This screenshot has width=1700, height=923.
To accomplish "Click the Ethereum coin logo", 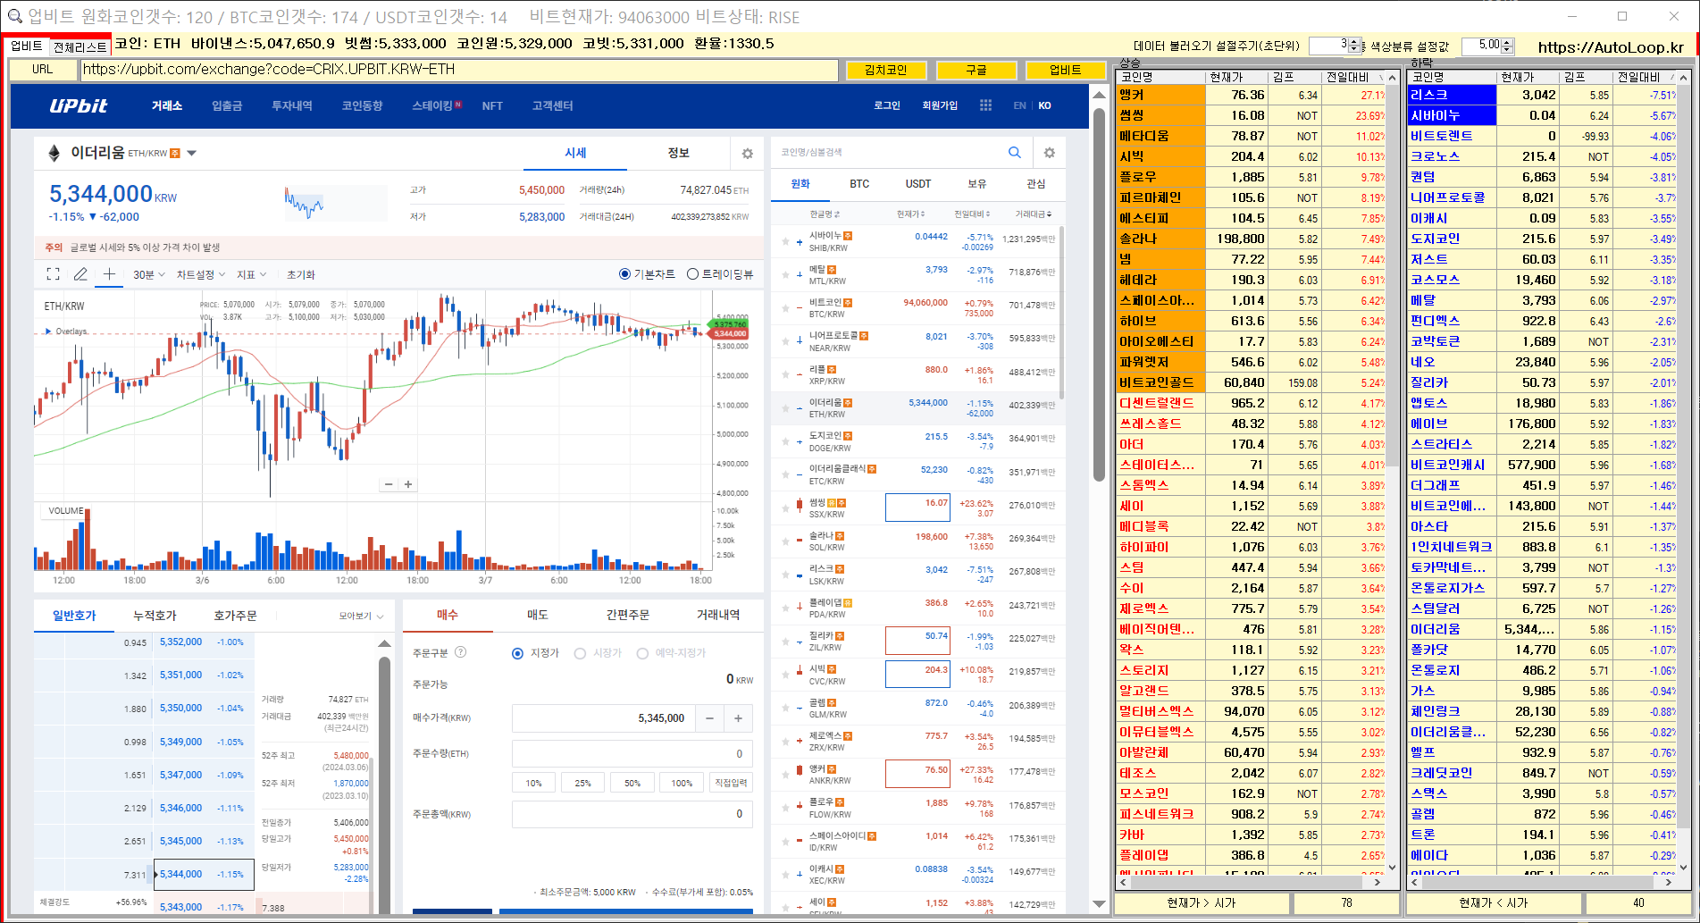I will [x=54, y=153].
